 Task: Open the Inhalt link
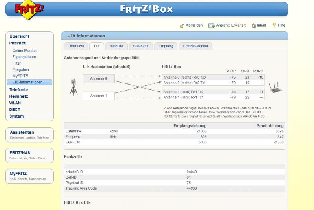coord(261,25)
